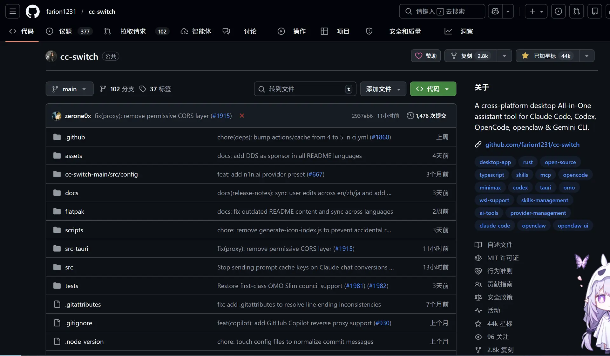Click the 赞助 sponsor button
The image size is (610, 356).
(x=426, y=56)
